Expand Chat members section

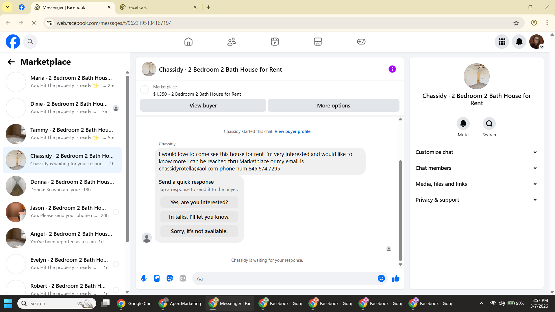tap(476, 168)
